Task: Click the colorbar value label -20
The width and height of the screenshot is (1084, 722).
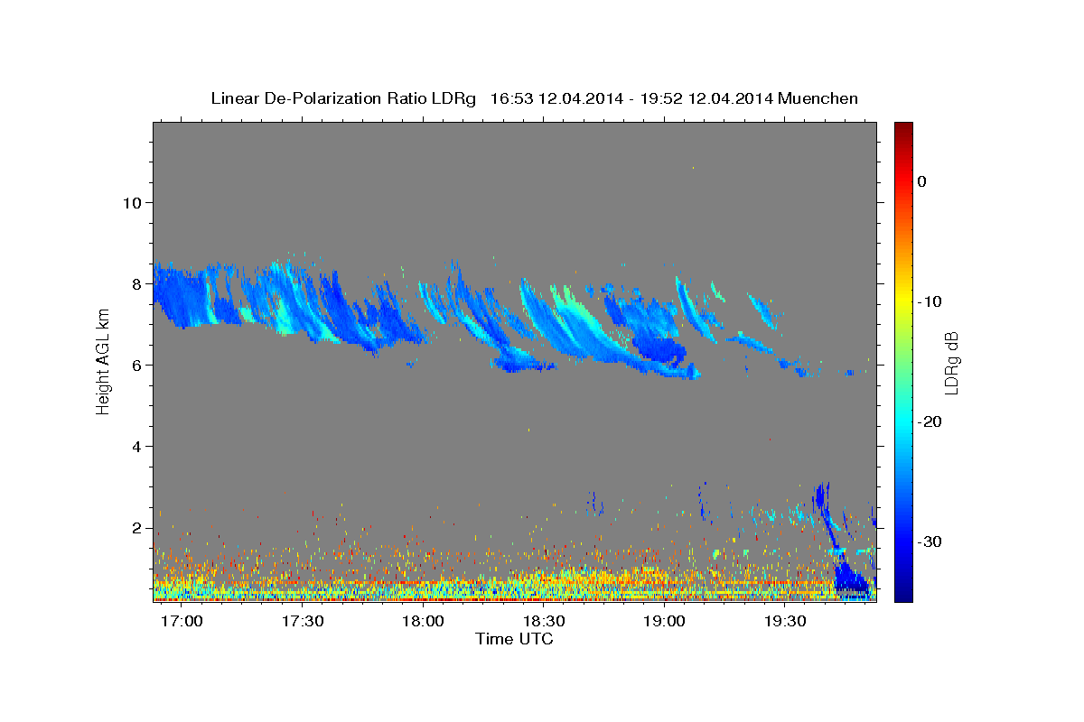Action: coord(930,421)
